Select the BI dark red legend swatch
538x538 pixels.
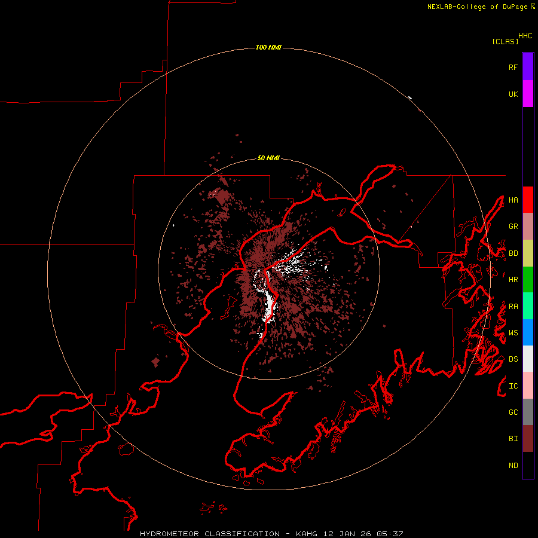coord(528,439)
